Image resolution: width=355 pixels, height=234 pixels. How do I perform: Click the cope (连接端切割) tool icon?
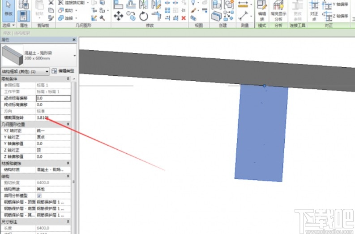click(x=61, y=3)
